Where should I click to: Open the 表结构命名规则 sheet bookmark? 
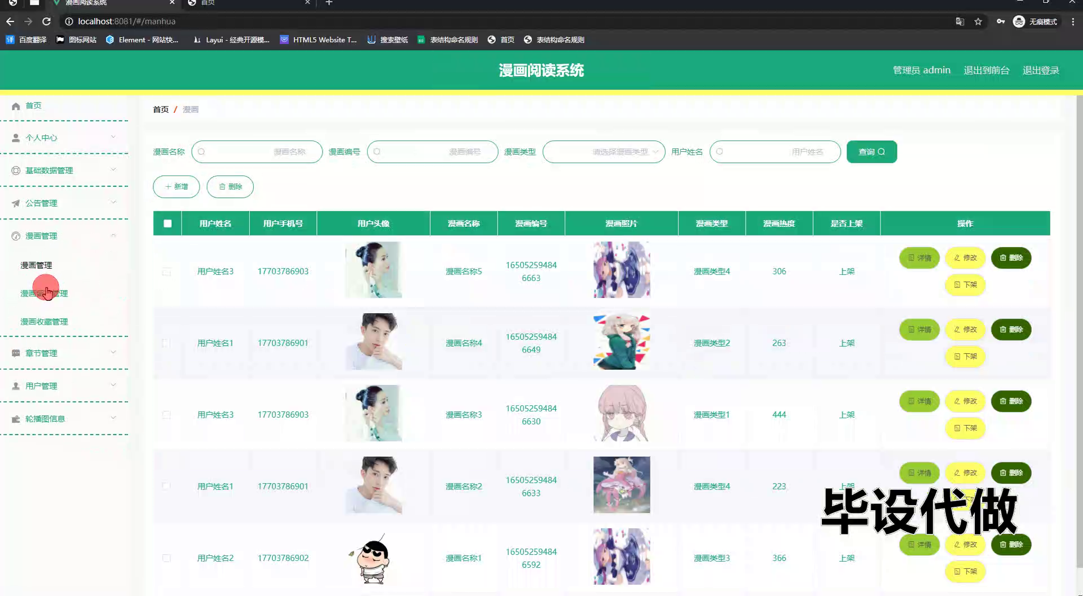coord(447,40)
